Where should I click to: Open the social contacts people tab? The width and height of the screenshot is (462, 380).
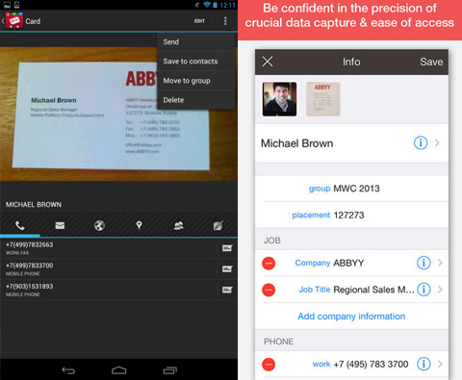coord(179,226)
